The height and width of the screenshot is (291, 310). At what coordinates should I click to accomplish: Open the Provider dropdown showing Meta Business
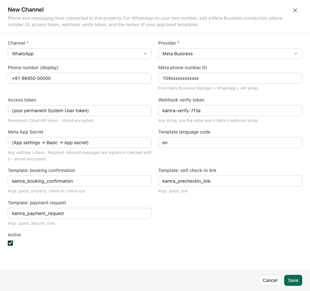pyautogui.click(x=230, y=54)
